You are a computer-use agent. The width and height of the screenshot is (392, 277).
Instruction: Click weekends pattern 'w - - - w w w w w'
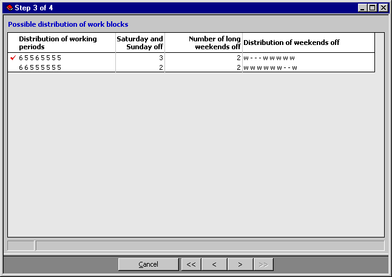point(269,58)
